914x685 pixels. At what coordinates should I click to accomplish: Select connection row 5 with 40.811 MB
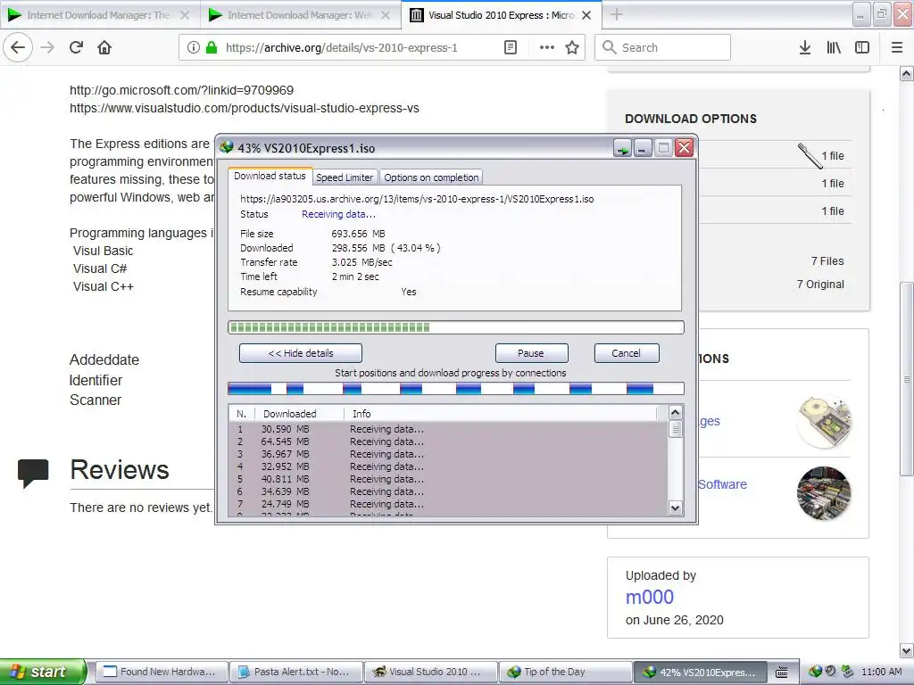point(448,479)
